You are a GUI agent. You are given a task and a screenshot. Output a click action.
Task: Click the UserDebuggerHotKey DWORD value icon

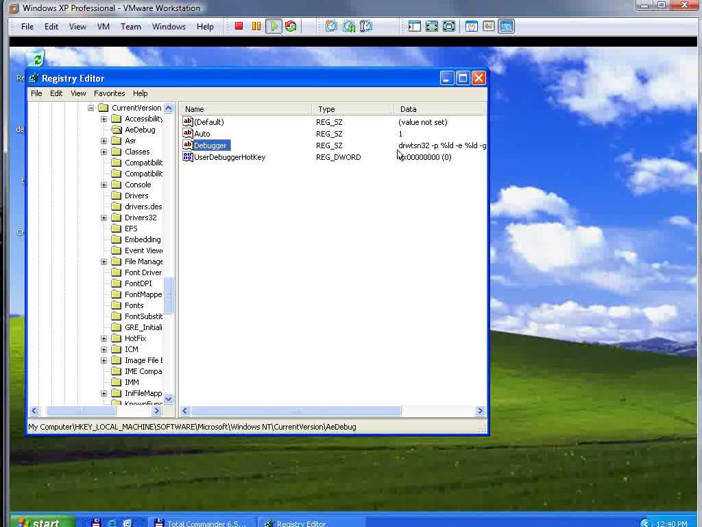pyautogui.click(x=188, y=157)
